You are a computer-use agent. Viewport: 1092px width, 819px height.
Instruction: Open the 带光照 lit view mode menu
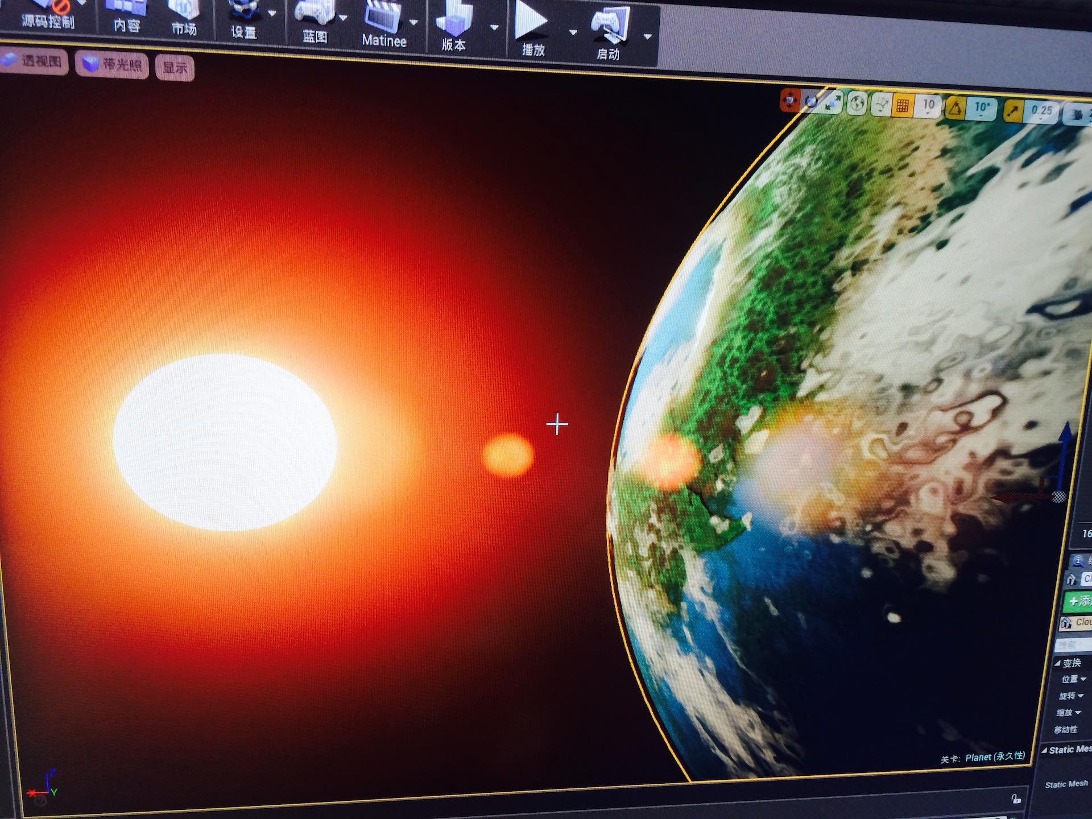click(113, 65)
